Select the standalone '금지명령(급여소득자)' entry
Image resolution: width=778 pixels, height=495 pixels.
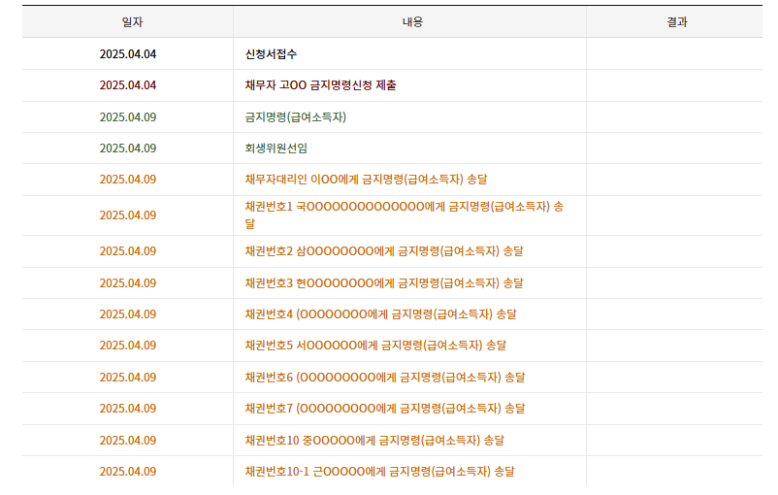(x=296, y=117)
